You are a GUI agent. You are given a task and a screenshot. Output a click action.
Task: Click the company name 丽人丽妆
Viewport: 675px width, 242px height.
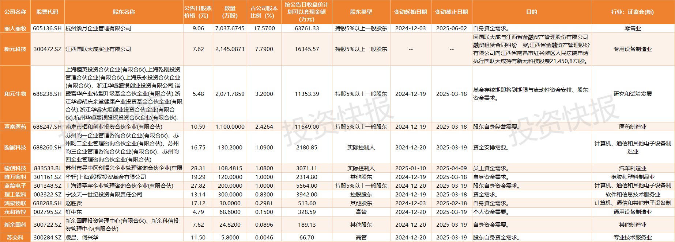[15, 28]
